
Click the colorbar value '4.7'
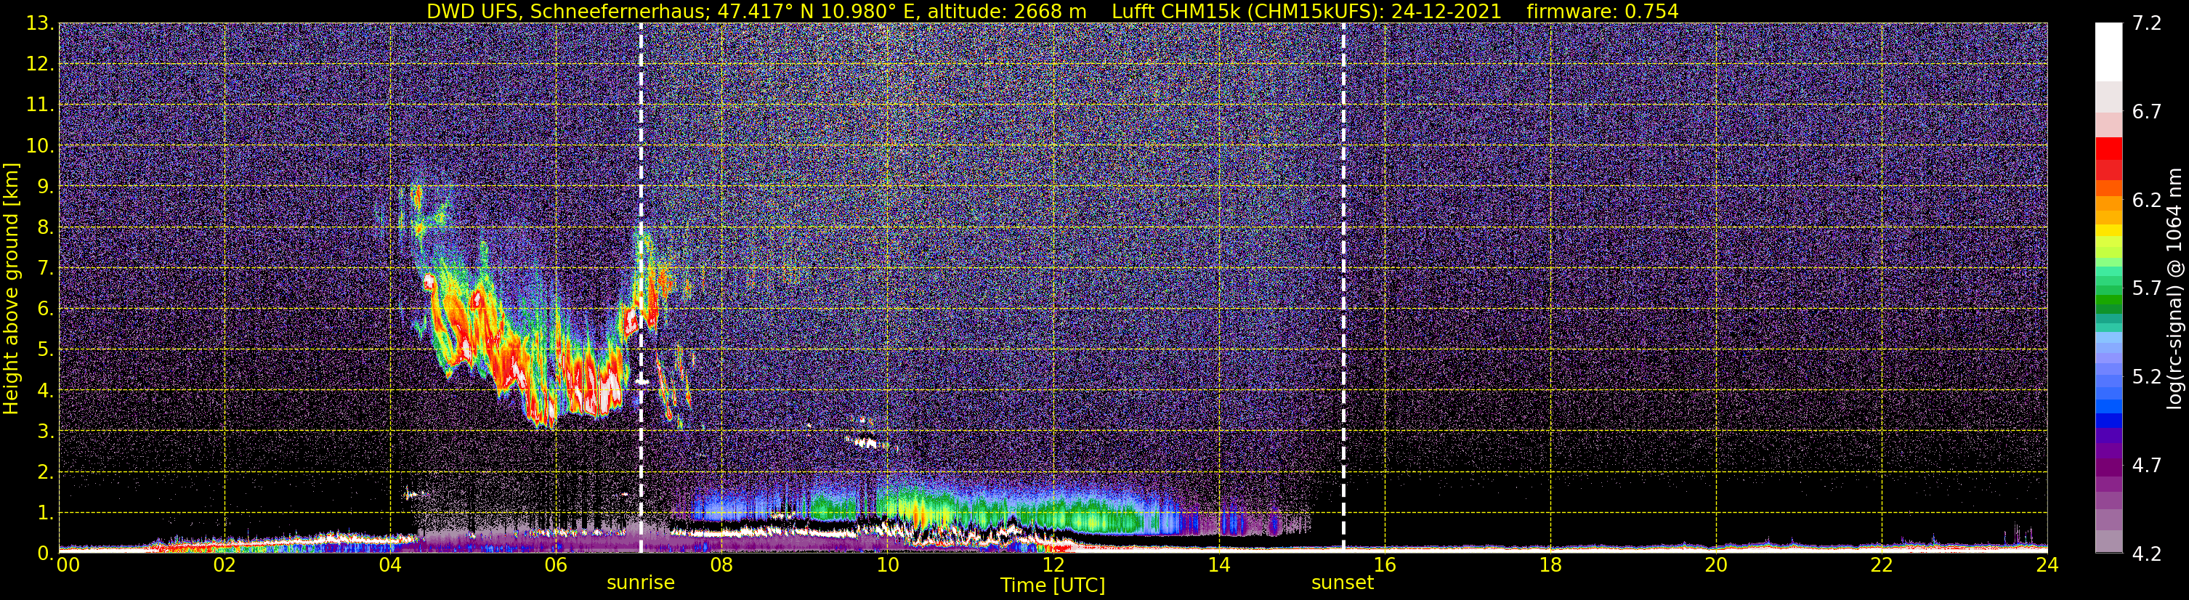(x=2147, y=466)
